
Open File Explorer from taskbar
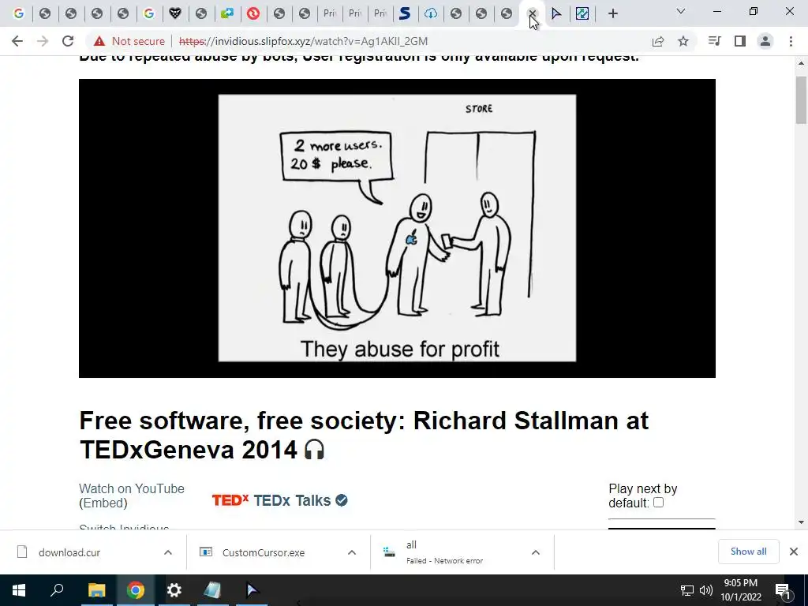point(96,590)
